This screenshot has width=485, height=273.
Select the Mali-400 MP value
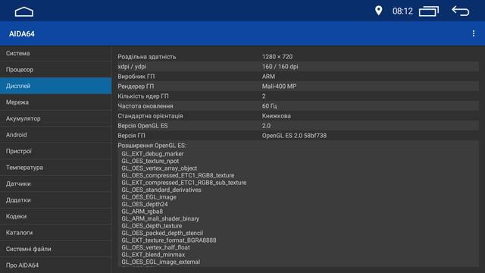point(279,86)
